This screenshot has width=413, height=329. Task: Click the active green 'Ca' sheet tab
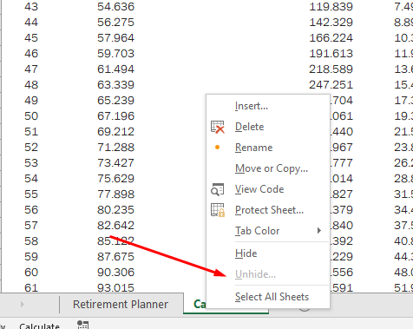(x=200, y=304)
